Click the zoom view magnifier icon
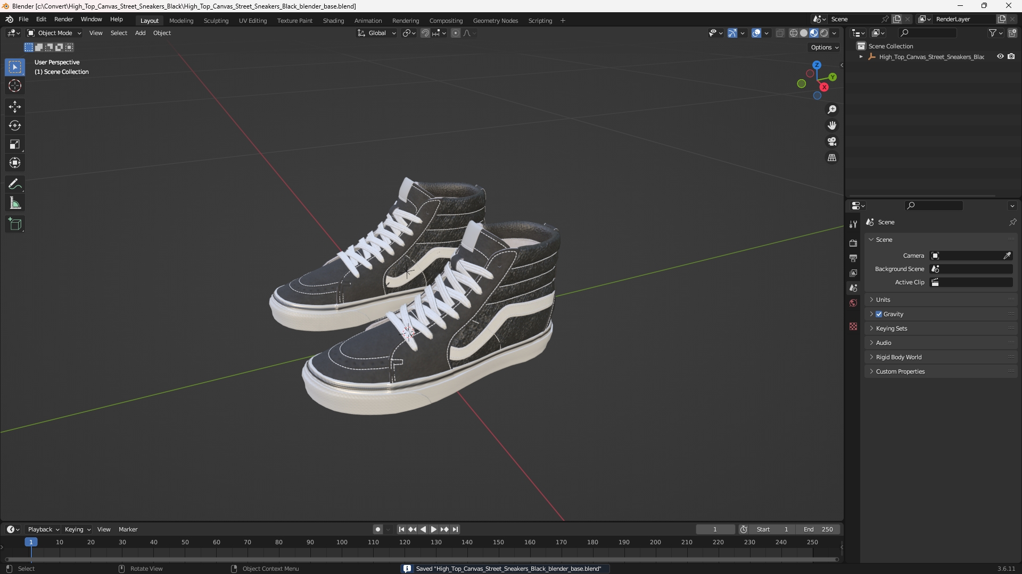1022x574 pixels. (x=832, y=109)
